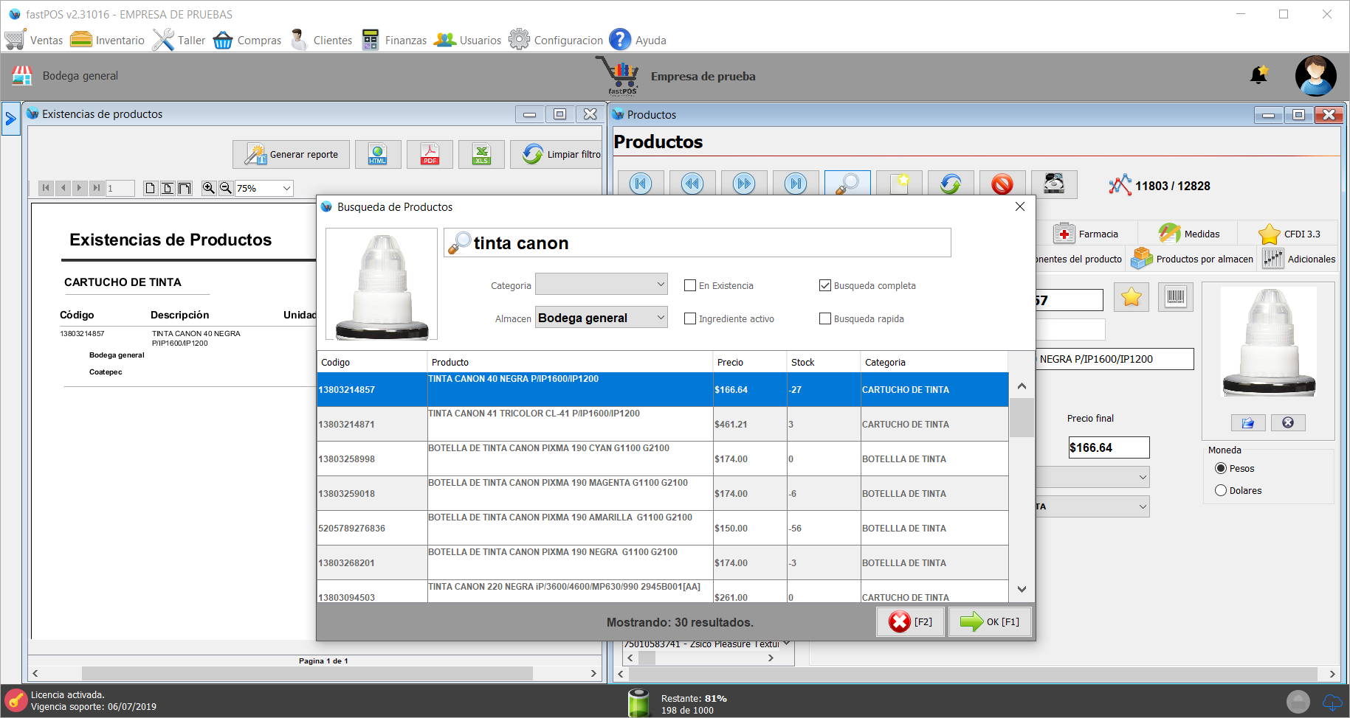1350x718 pixels.
Task: Click the barcode icon button
Action: click(x=1175, y=297)
